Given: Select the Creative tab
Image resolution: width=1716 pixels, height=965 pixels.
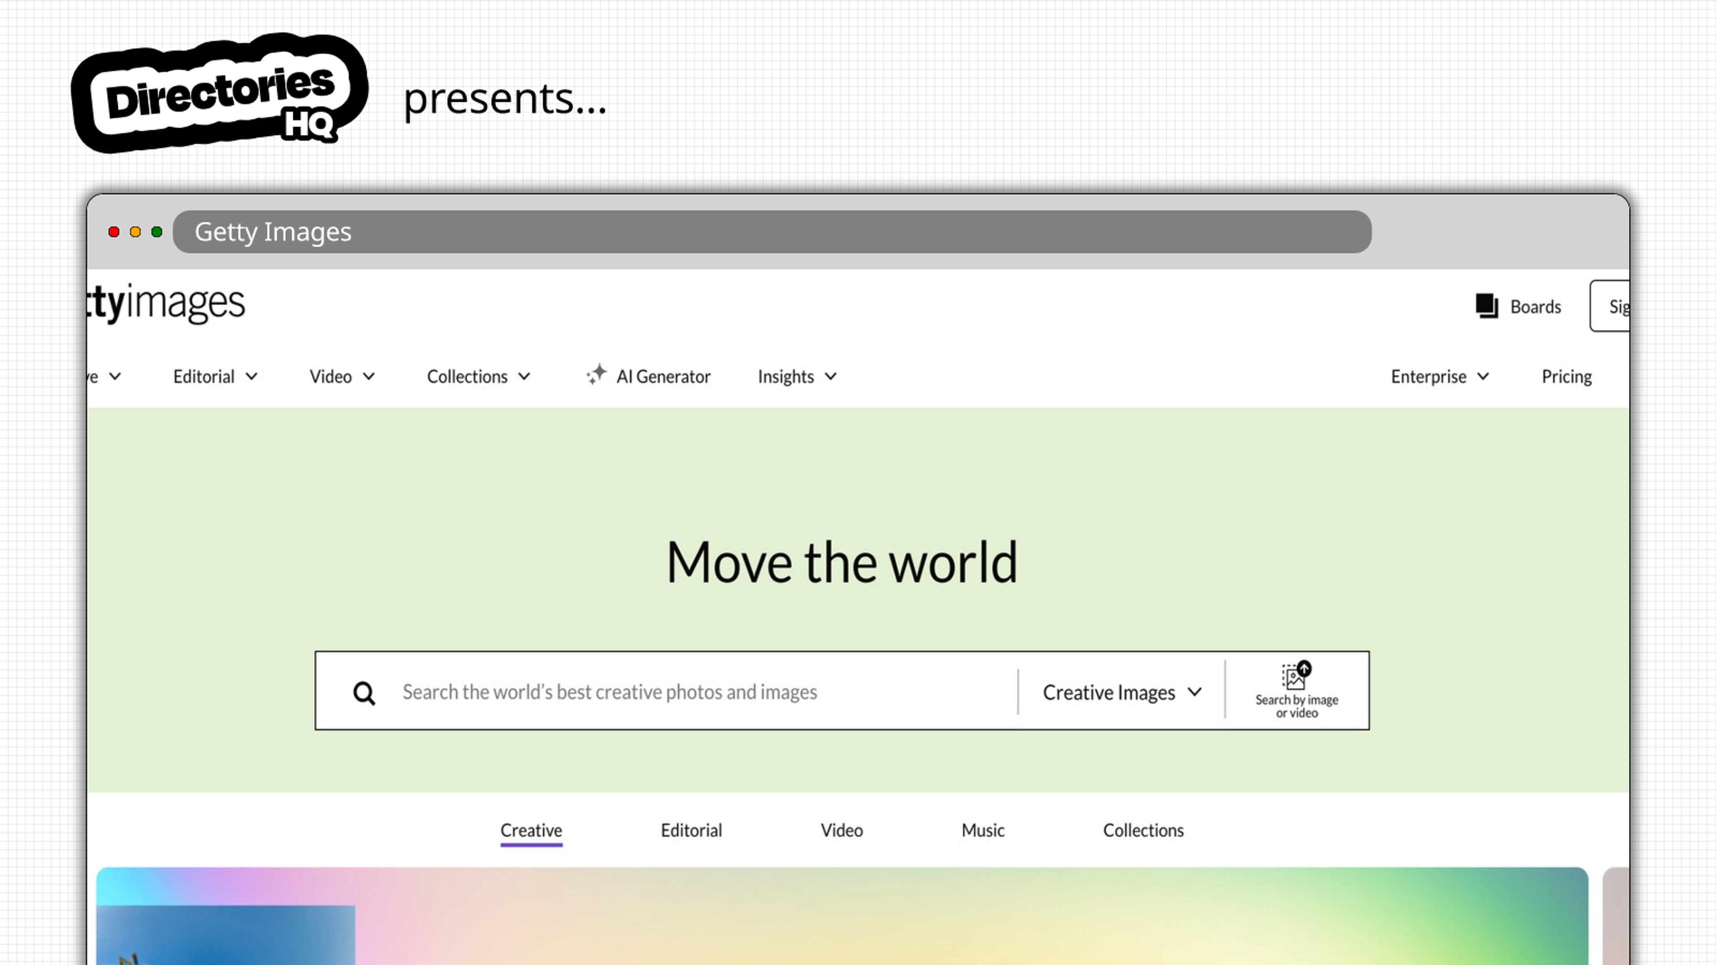Looking at the screenshot, I should coord(530,831).
